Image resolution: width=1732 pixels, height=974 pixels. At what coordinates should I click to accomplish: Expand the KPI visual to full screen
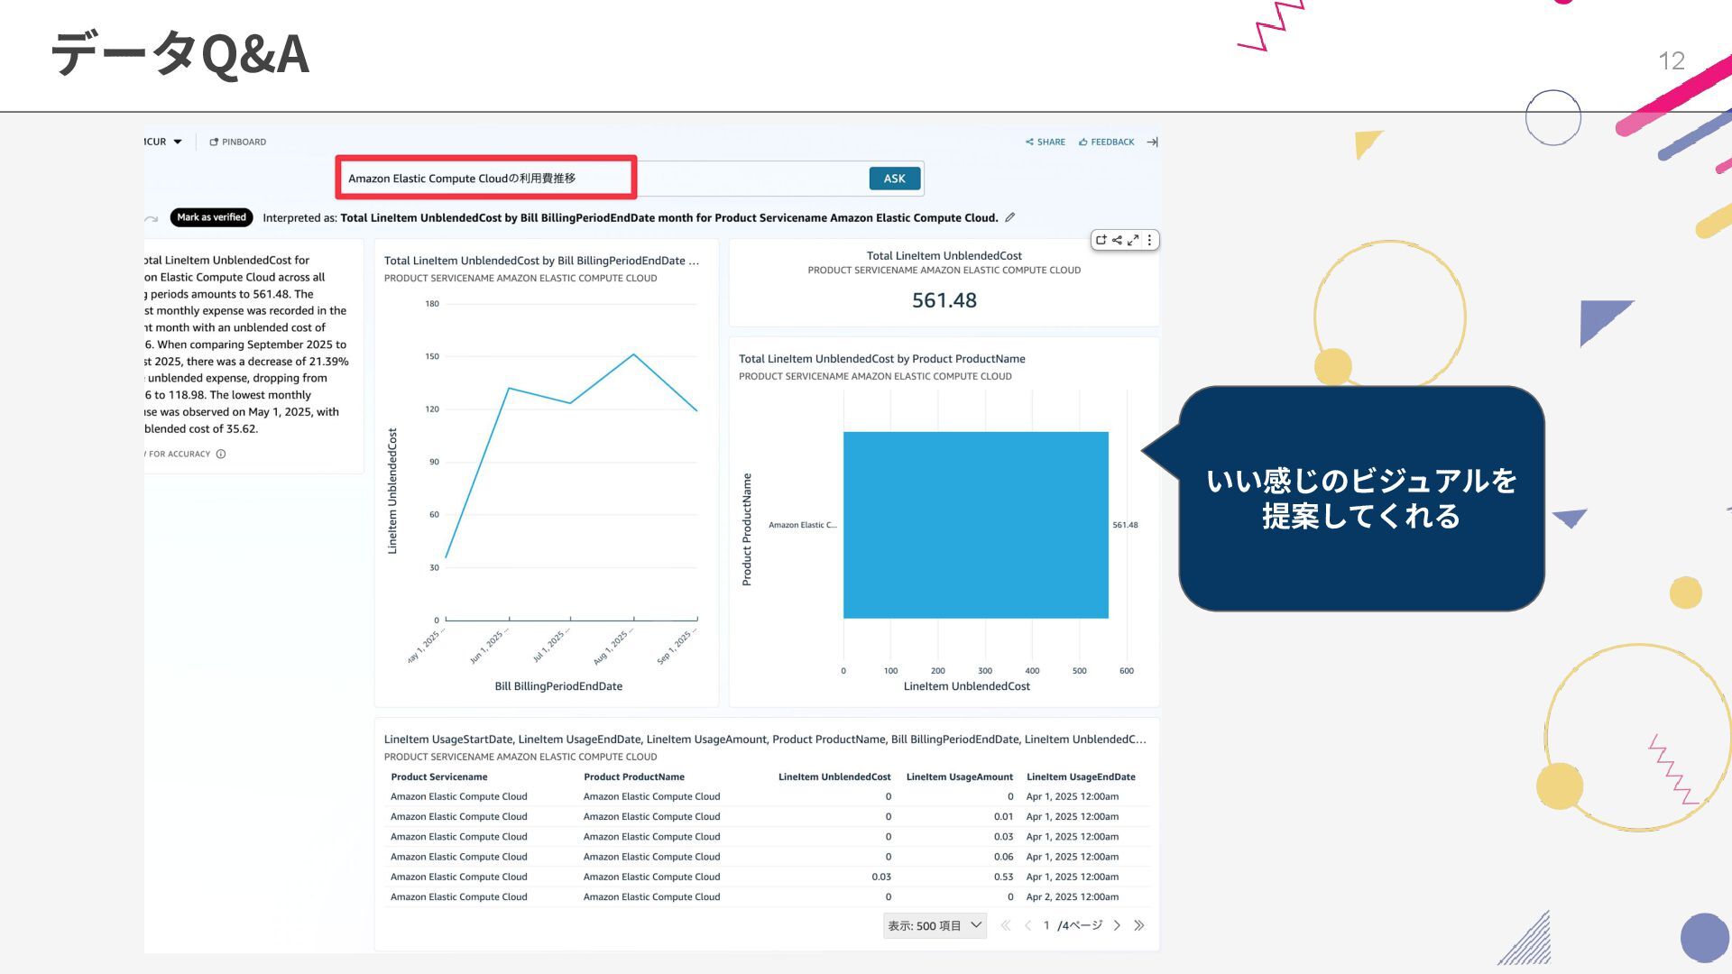[x=1133, y=240]
